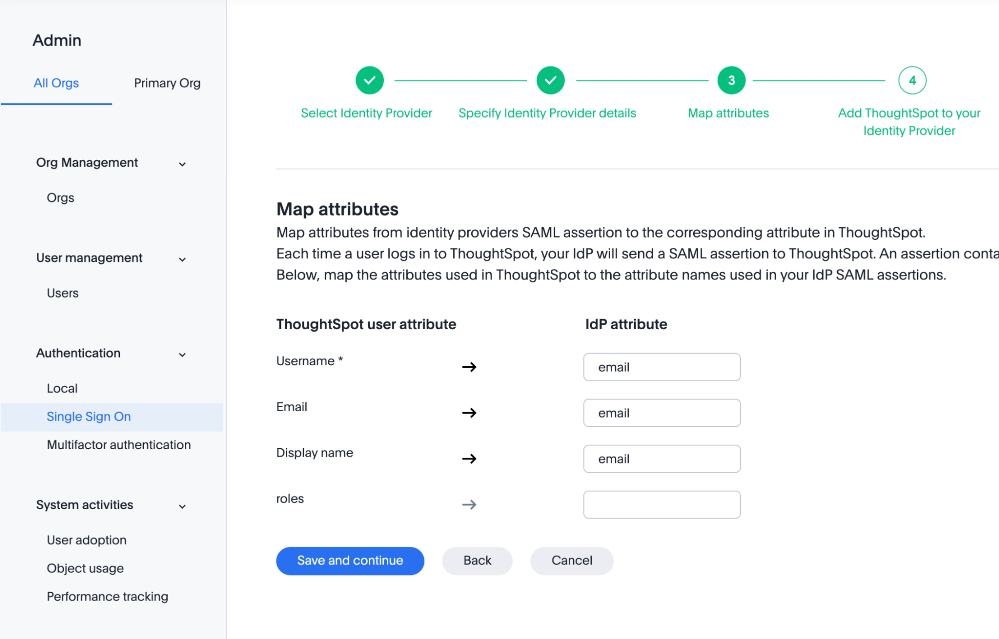Click the grayed arrow beside roles
Image resolution: width=999 pixels, height=639 pixels.
click(x=470, y=505)
